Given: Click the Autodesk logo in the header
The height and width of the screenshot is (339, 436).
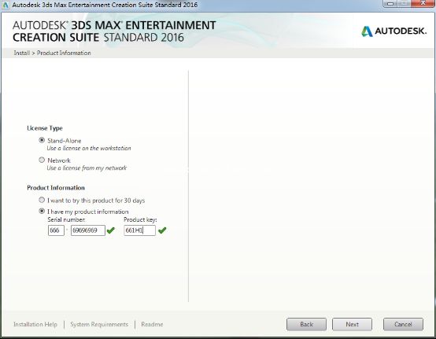Looking at the screenshot, I should coord(394,31).
